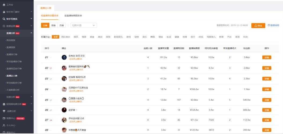
Task: Select the 月榜 ranking period
Action: 61,25
